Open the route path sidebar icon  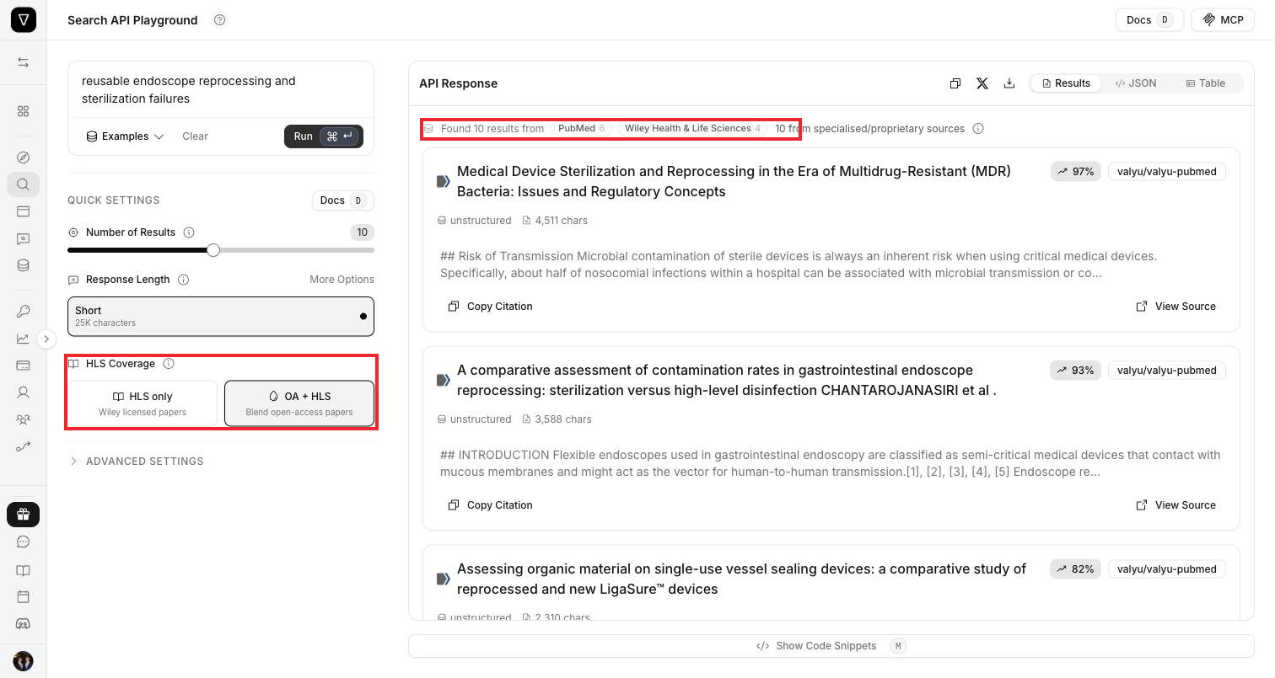point(24,446)
